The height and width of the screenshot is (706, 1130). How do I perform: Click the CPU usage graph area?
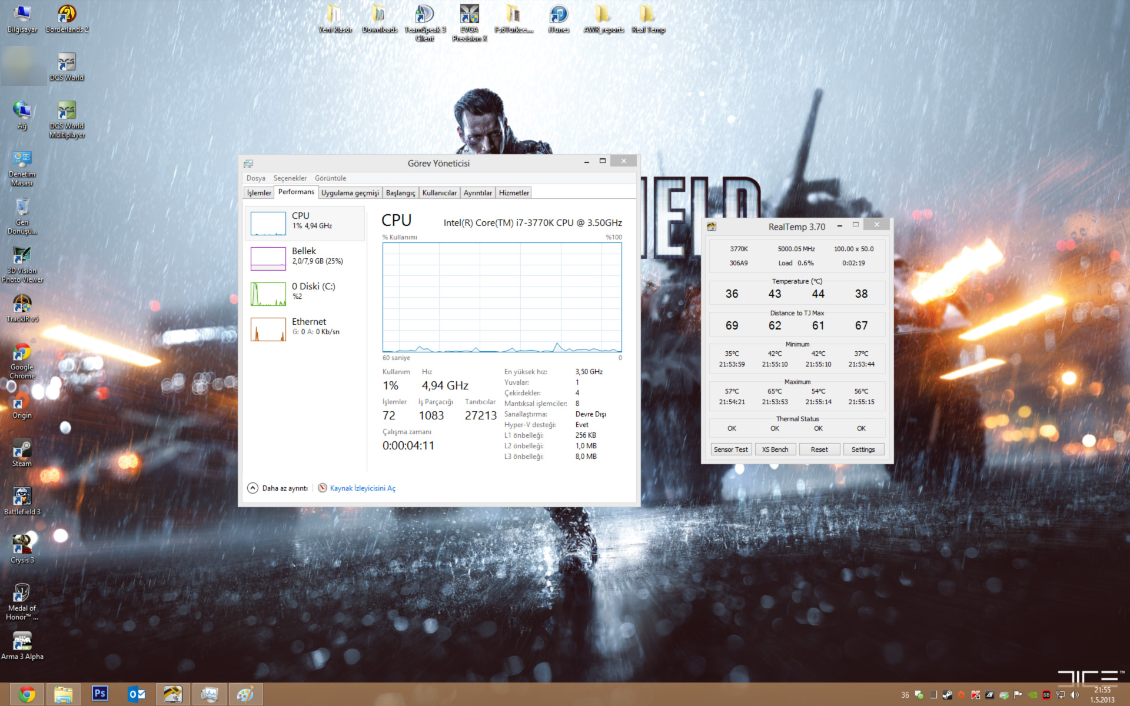tap(502, 297)
